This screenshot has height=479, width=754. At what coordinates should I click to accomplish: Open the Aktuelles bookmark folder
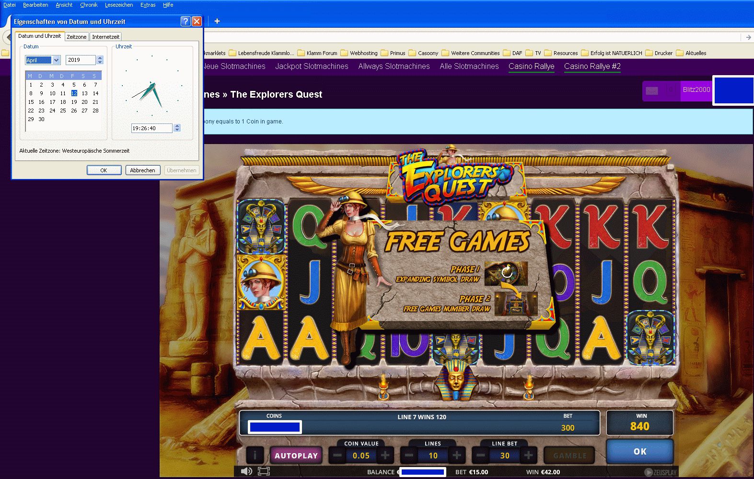click(x=691, y=53)
